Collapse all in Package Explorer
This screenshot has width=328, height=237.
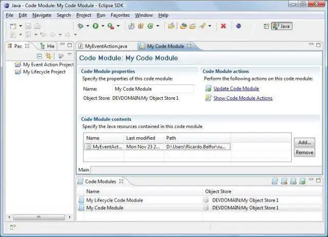click(39, 56)
